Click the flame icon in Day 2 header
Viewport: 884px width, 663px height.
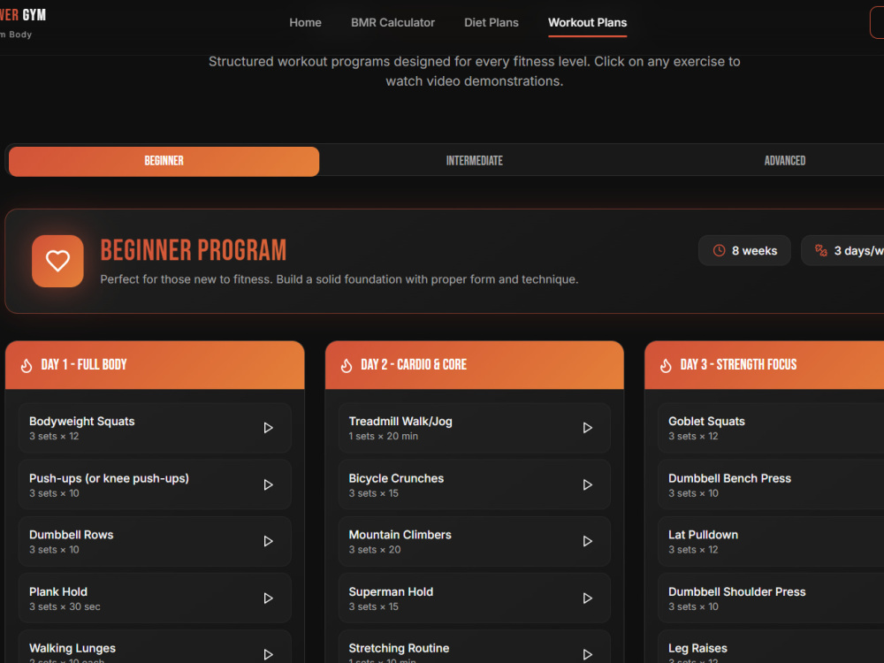[347, 365]
